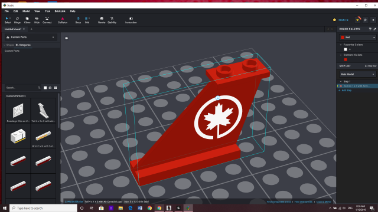Select the Brick 1 x 8 with Set part thumbnail

tap(43, 136)
